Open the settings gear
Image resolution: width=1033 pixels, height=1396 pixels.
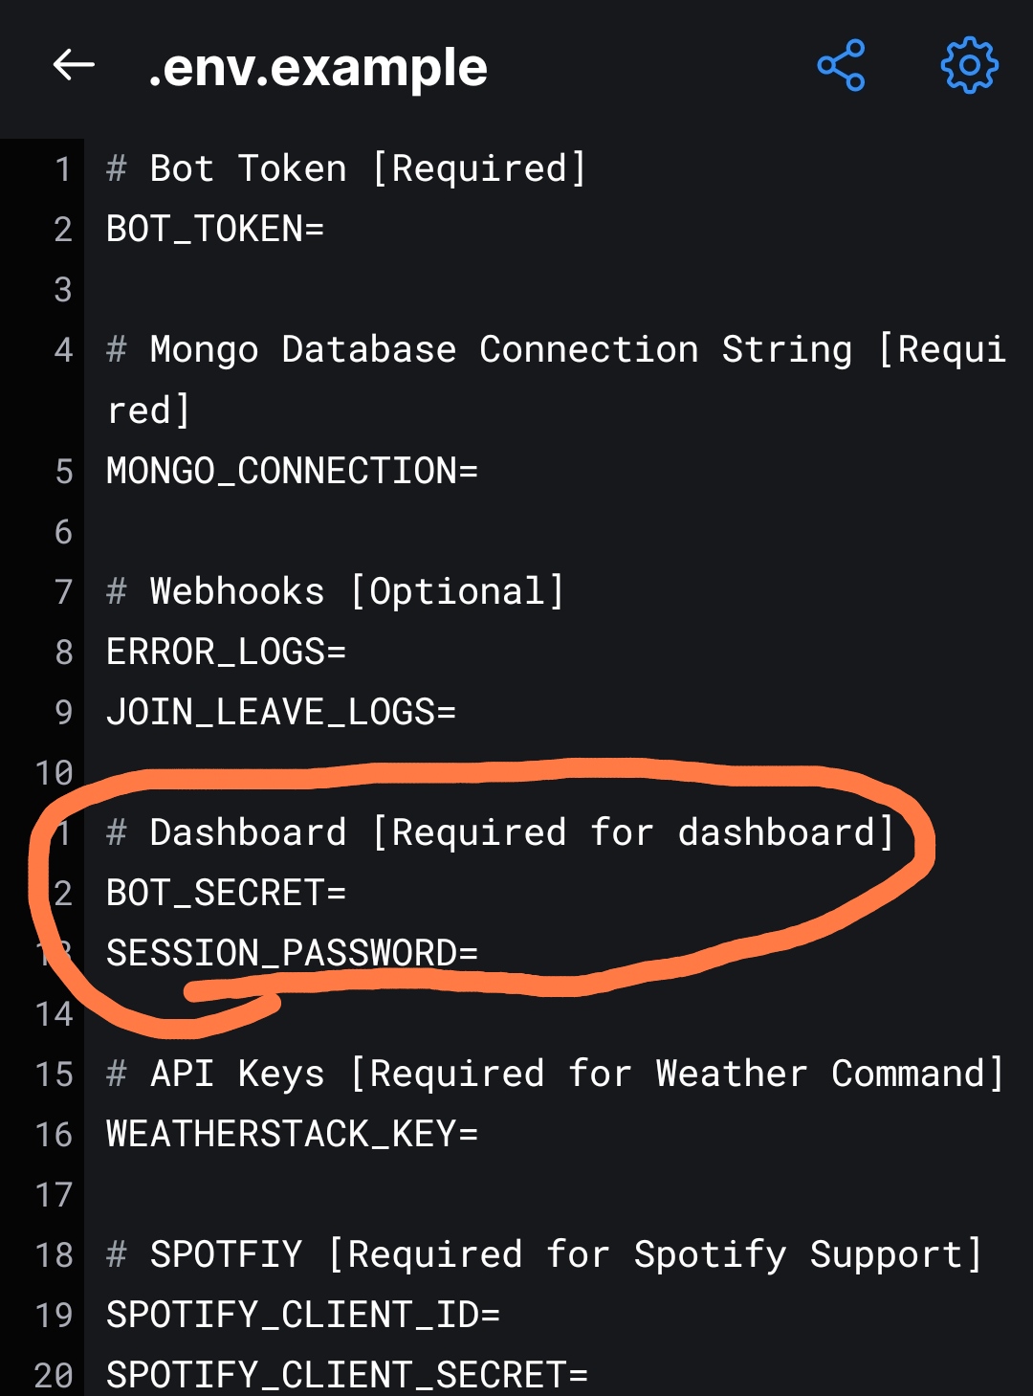tap(969, 65)
